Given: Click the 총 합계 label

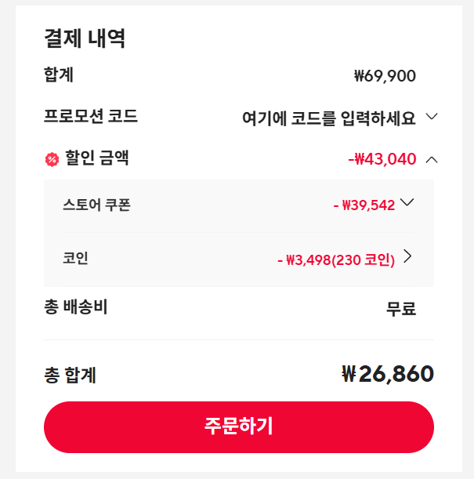Looking at the screenshot, I should tap(70, 375).
